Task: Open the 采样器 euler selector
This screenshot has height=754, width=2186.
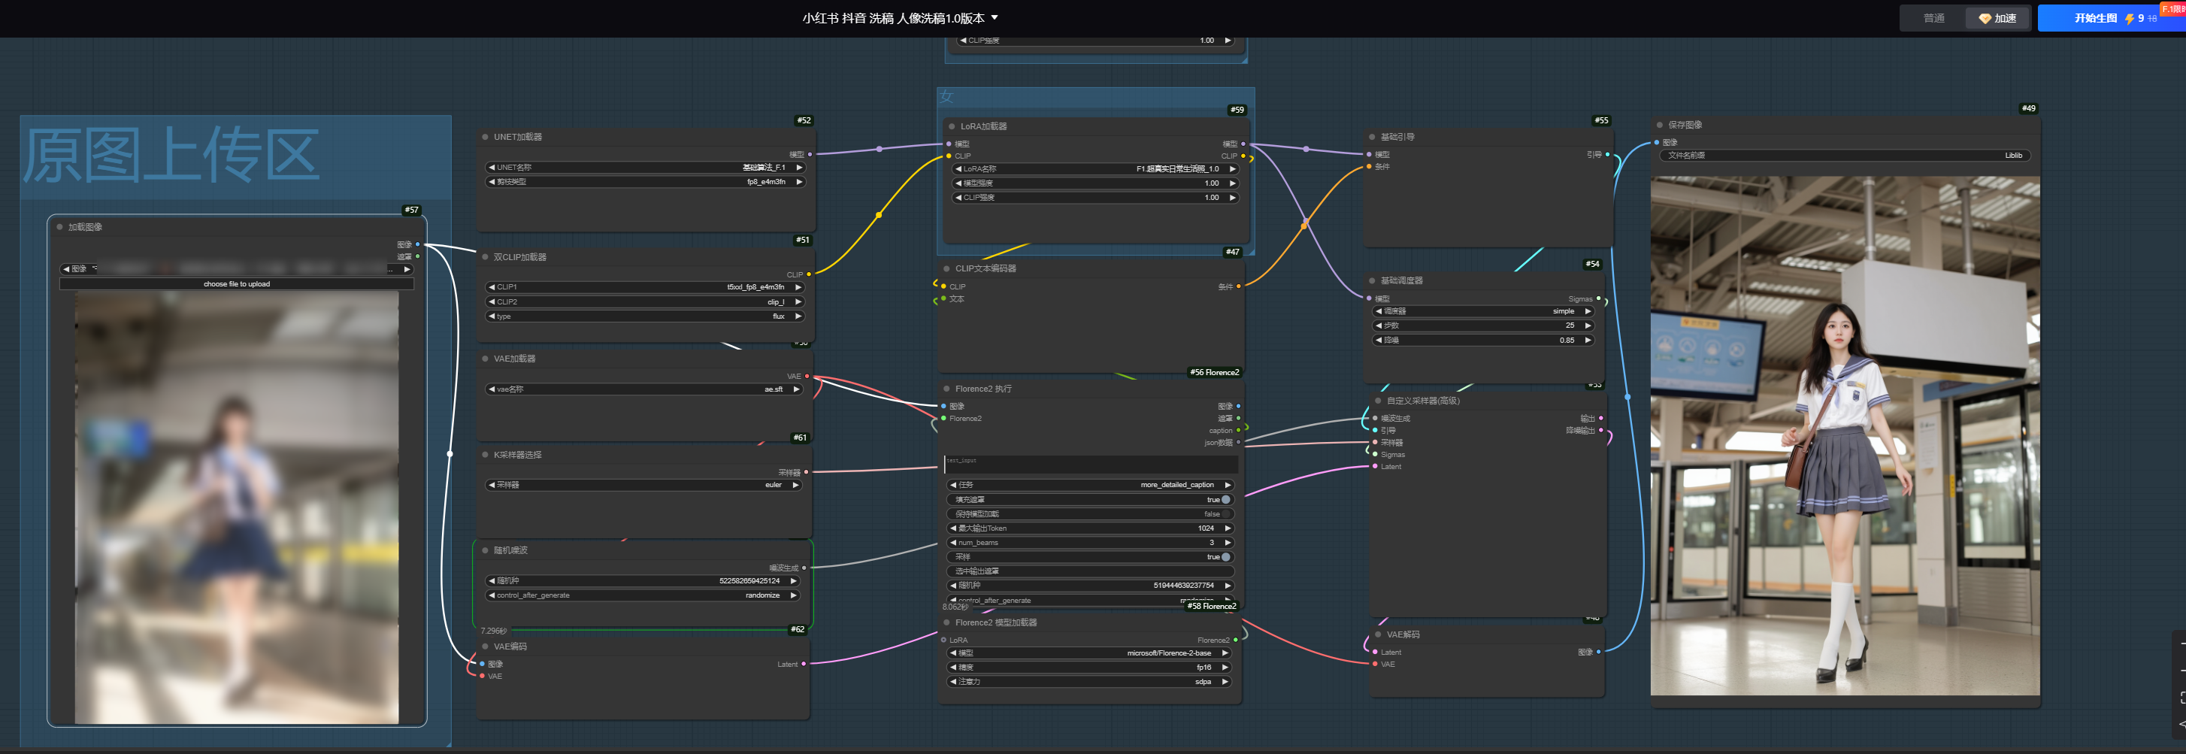Action: [643, 485]
